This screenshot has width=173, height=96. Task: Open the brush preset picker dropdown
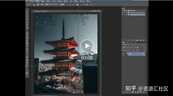(x=34, y=5)
